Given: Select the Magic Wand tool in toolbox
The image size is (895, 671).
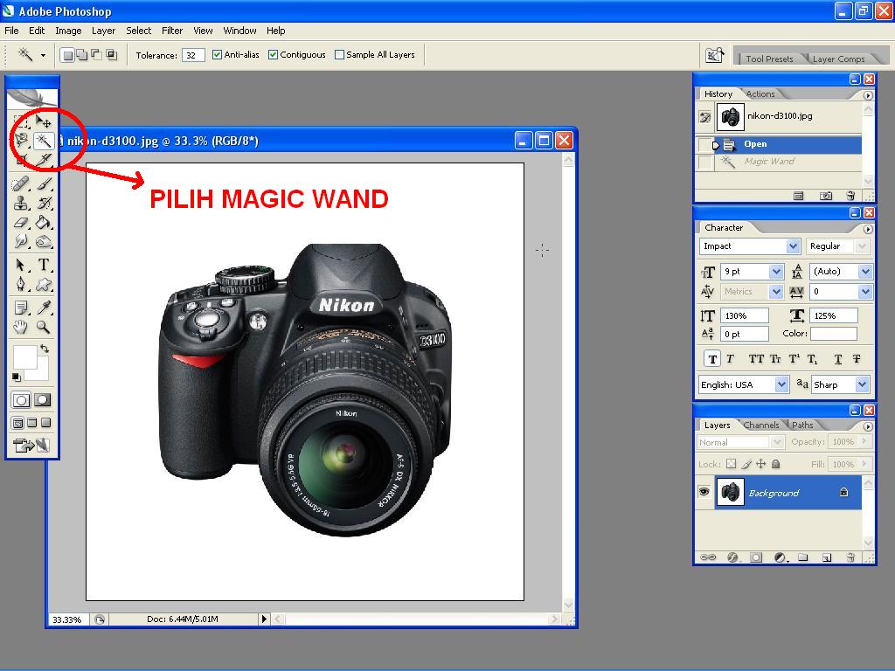Looking at the screenshot, I should (44, 141).
